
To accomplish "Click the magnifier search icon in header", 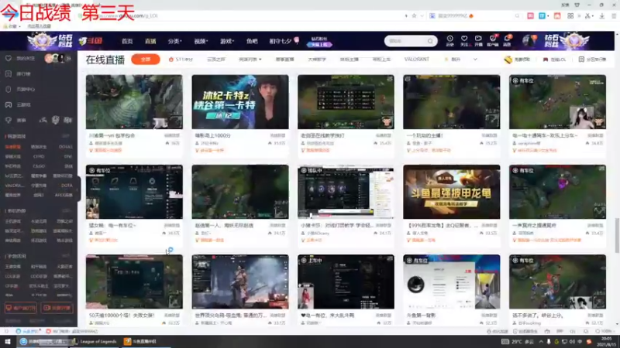I will [x=430, y=41].
